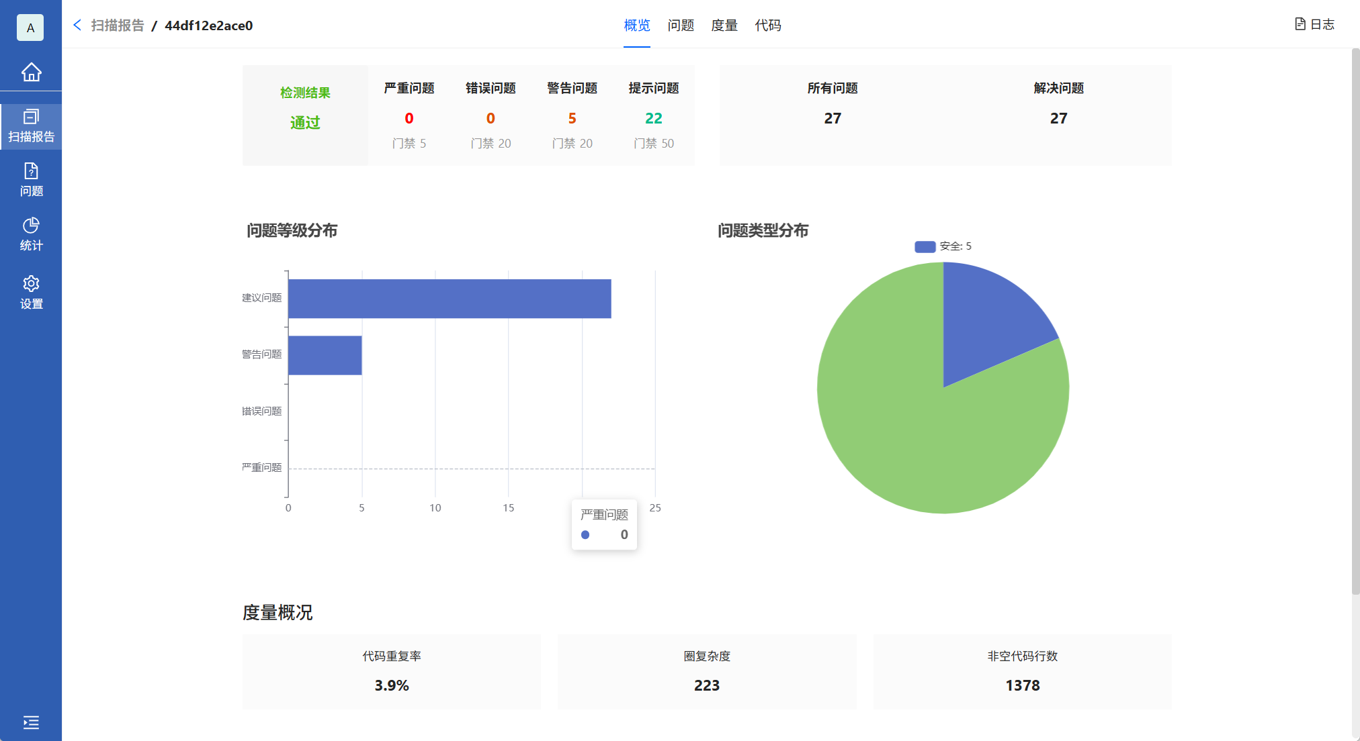Click the avatar A icon

point(30,28)
